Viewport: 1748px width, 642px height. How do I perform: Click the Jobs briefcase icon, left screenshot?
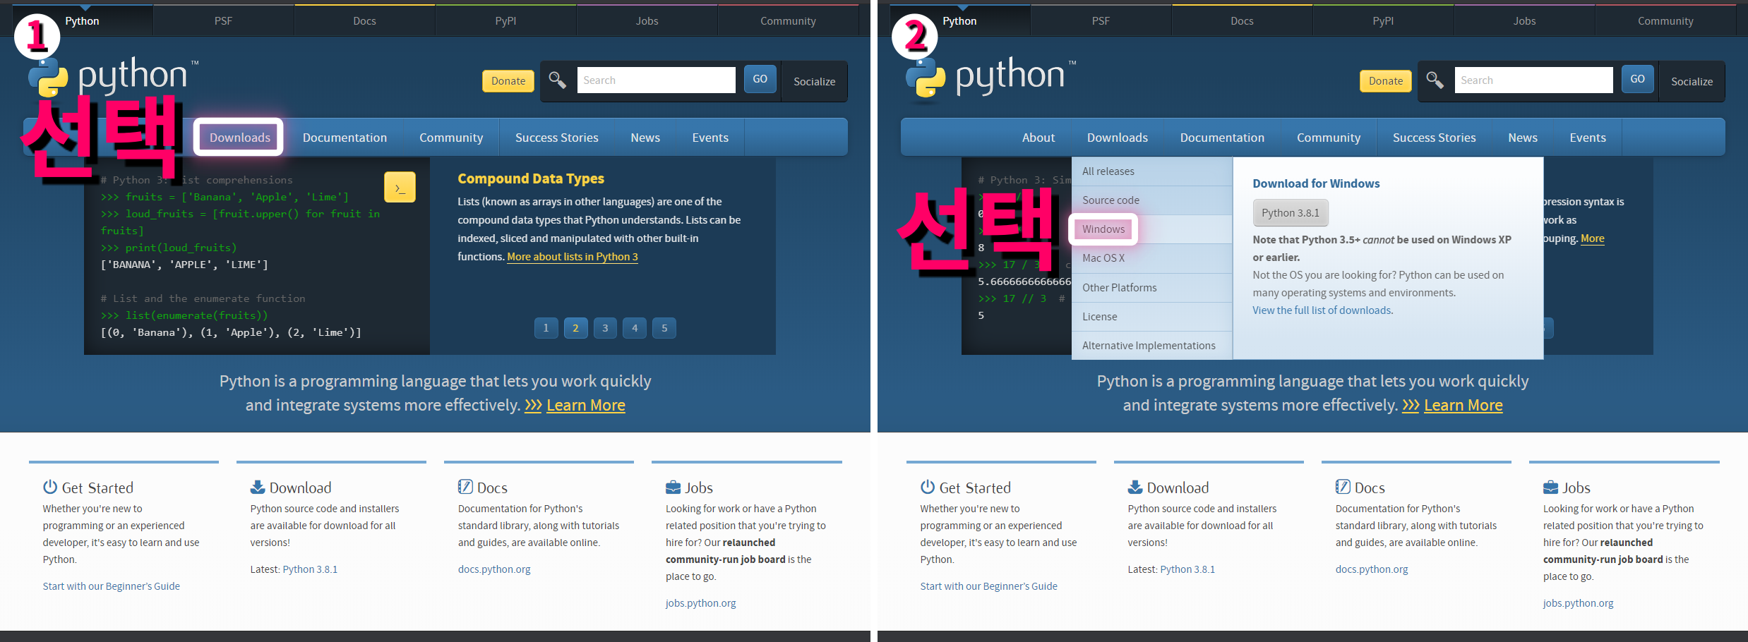point(673,487)
